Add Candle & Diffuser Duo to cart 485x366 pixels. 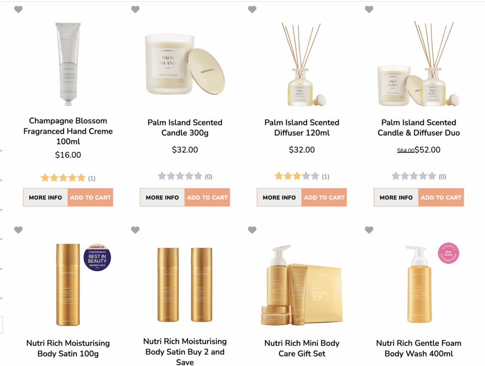click(441, 197)
